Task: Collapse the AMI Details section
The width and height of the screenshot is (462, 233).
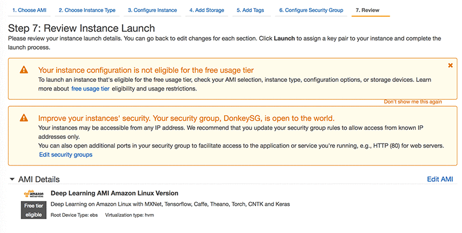Action: (x=12, y=179)
